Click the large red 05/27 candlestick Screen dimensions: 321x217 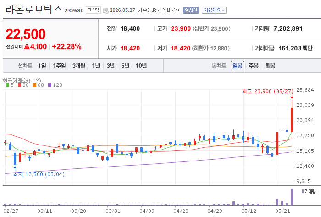tap(292, 120)
